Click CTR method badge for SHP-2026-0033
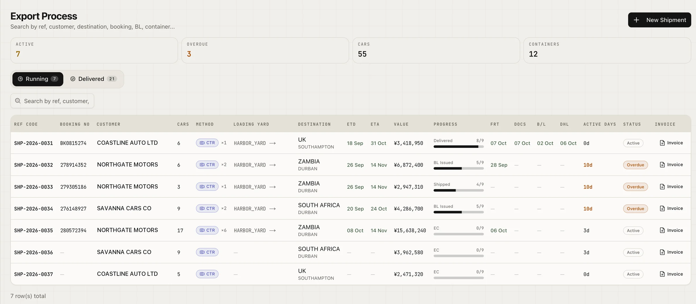The width and height of the screenshot is (696, 304). pyautogui.click(x=207, y=187)
